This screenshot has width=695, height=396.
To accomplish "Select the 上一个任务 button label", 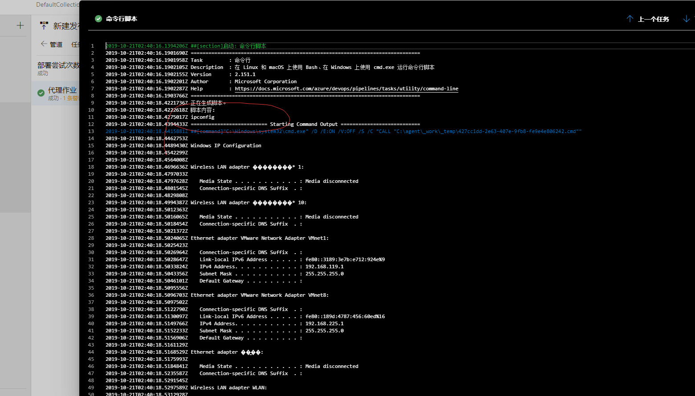I will pyautogui.click(x=653, y=19).
